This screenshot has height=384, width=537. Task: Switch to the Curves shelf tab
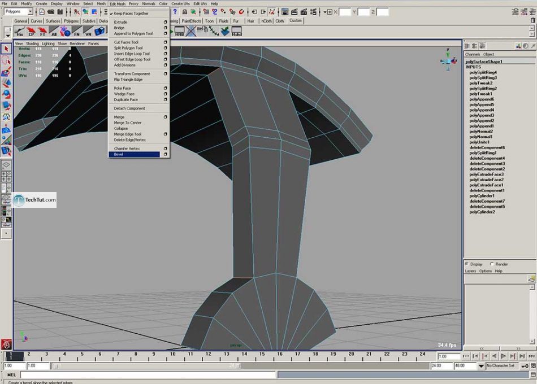[x=36, y=21]
